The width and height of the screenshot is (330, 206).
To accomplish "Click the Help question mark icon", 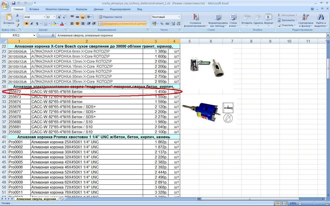I will [x=312, y=9].
